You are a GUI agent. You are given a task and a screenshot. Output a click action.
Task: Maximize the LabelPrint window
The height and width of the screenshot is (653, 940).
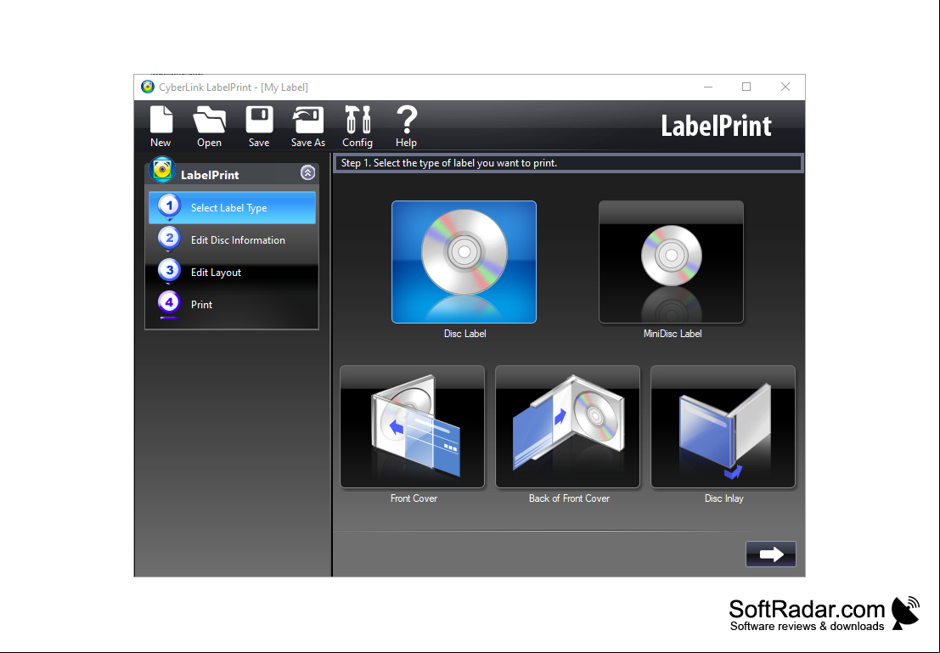pyautogui.click(x=746, y=87)
